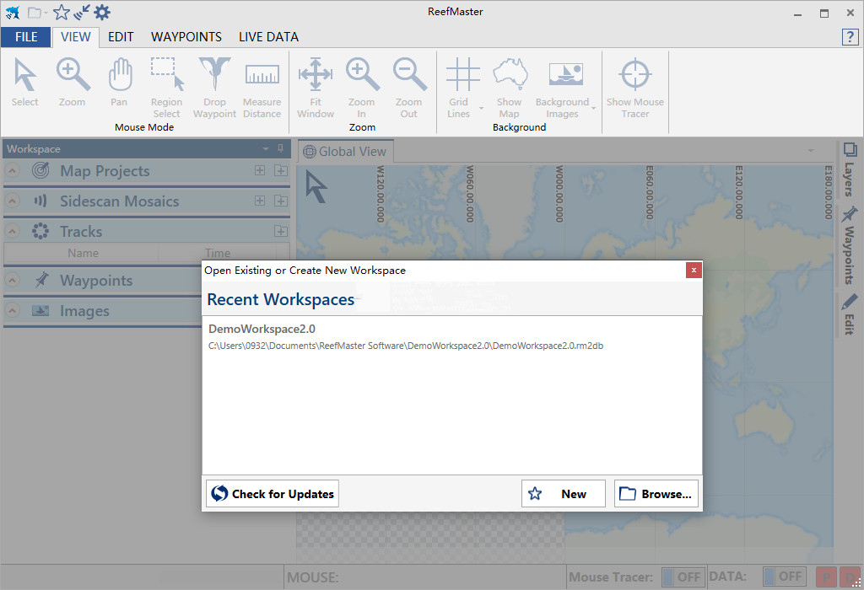864x590 pixels.
Task: Toggle Mouse Tracer OFF switch
Action: pyautogui.click(x=683, y=577)
